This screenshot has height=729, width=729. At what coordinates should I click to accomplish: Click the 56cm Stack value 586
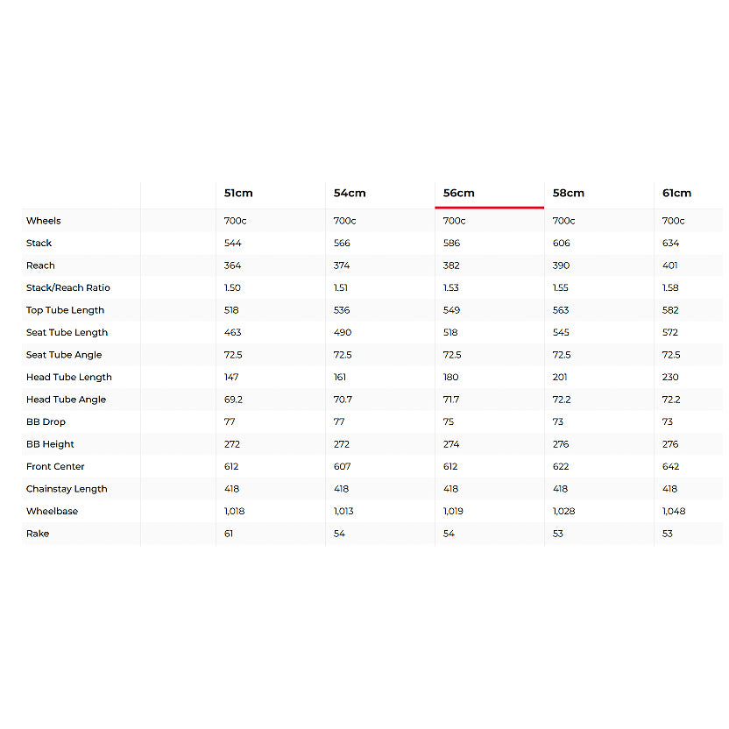[x=452, y=243]
